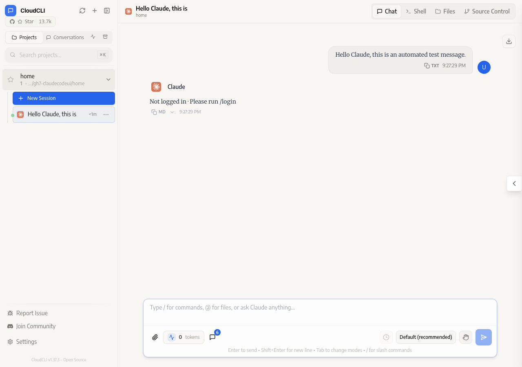
Task: Click the clock icon in the composer
Action: pos(386,337)
